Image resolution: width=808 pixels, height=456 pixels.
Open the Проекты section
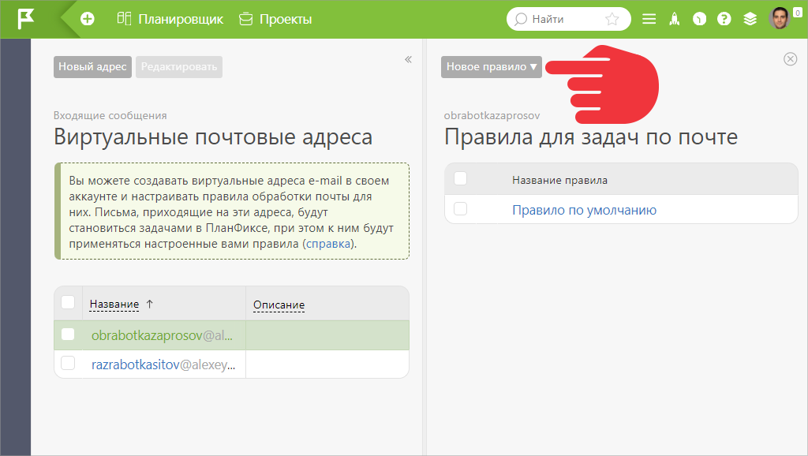(x=275, y=19)
